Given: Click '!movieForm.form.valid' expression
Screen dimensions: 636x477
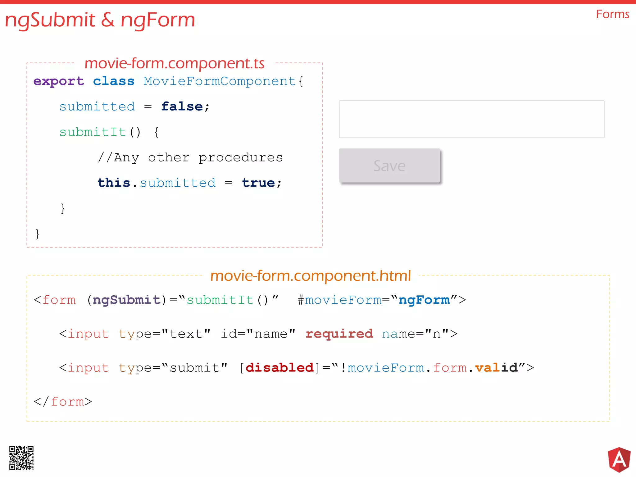Looking at the screenshot, I should tap(429, 368).
